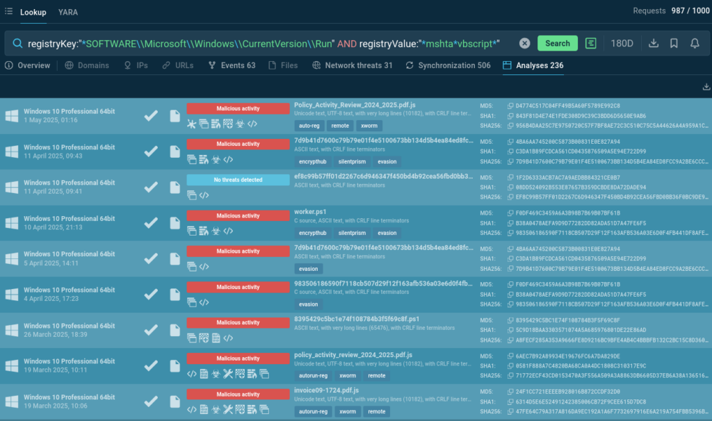Clear the search query with the X icon
712x421 pixels.
click(524, 43)
